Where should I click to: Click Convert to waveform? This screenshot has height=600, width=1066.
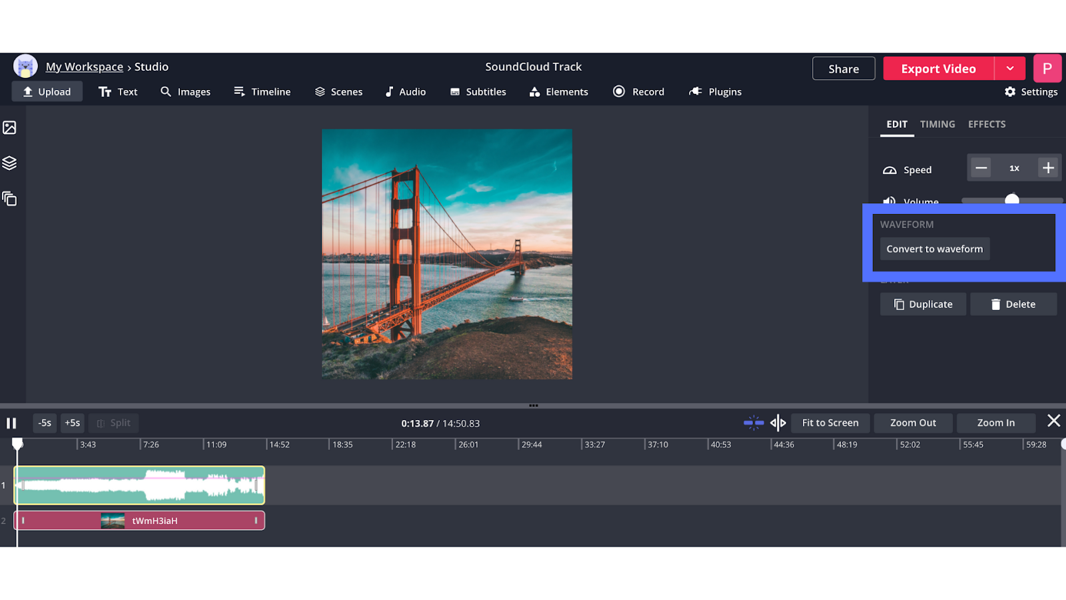[x=935, y=249]
